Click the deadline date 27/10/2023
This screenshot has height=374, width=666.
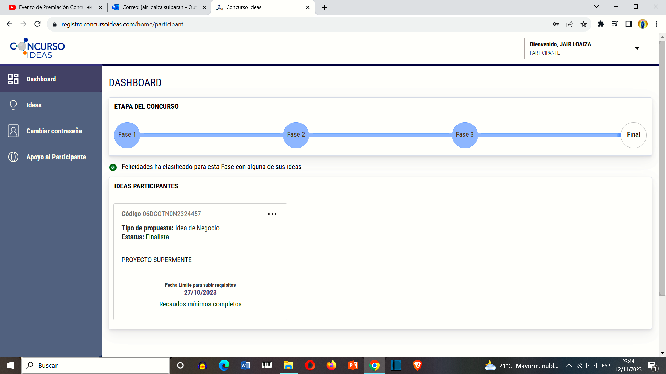(x=200, y=292)
